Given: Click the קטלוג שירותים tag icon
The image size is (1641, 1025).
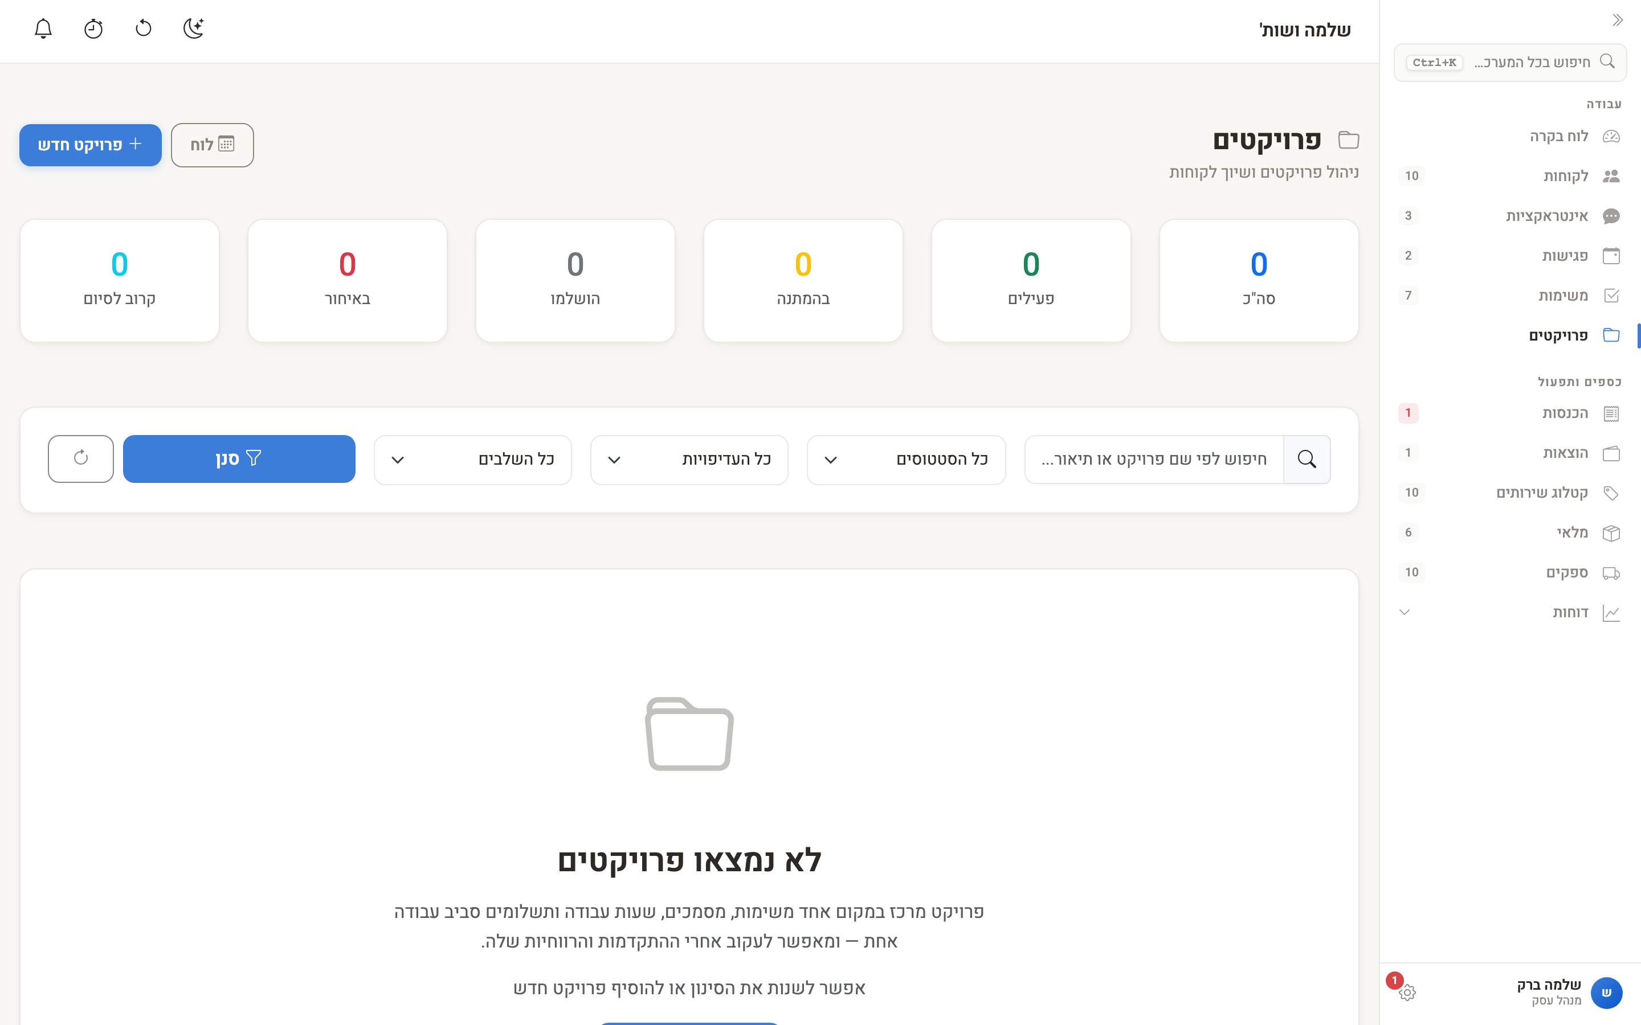Looking at the screenshot, I should (x=1611, y=493).
